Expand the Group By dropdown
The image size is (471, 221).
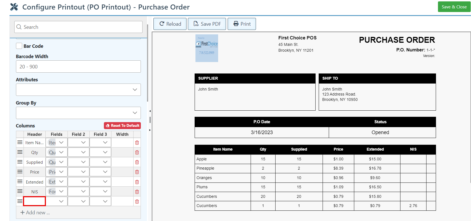pyautogui.click(x=78, y=113)
